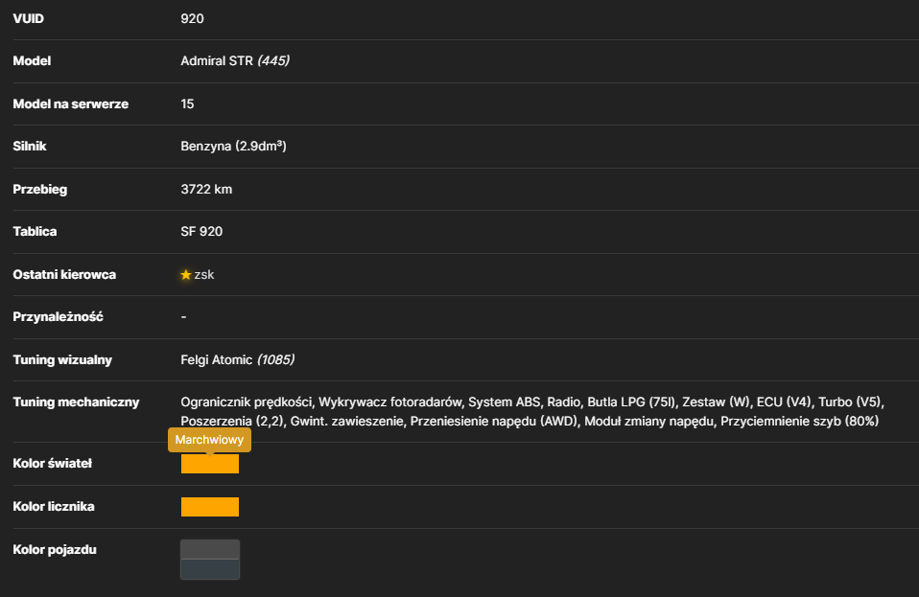
Task: Click the Tuning wizualny row label
Action: (x=62, y=360)
